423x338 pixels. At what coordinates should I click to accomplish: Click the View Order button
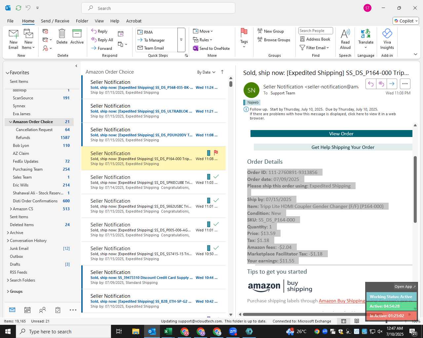[x=331, y=134]
